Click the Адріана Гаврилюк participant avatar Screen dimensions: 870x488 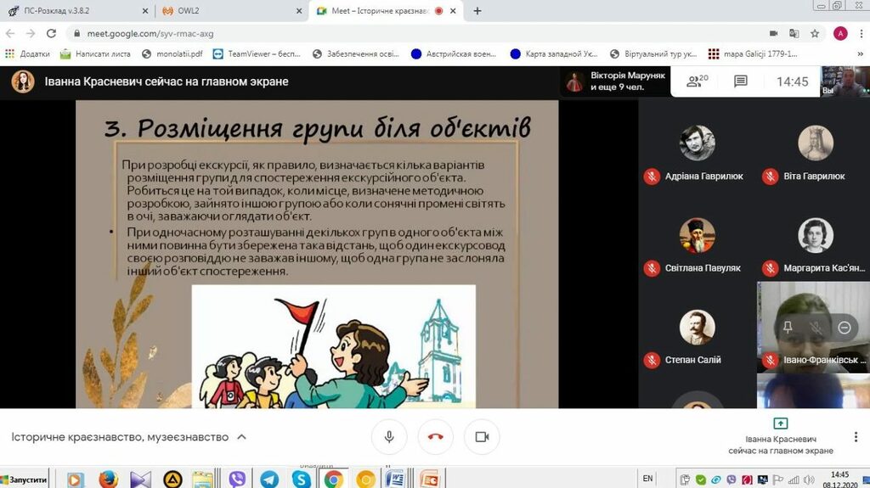697,143
